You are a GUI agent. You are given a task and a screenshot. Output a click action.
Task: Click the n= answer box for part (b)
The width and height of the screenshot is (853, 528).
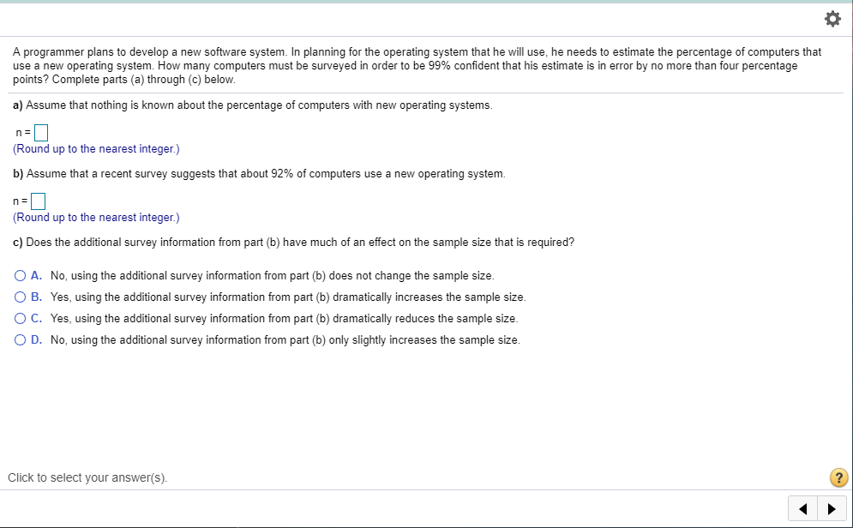[38, 201]
